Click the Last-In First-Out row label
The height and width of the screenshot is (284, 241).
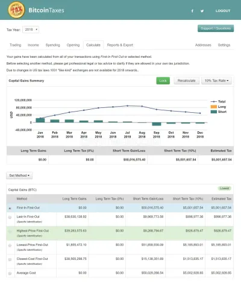pos(28,216)
